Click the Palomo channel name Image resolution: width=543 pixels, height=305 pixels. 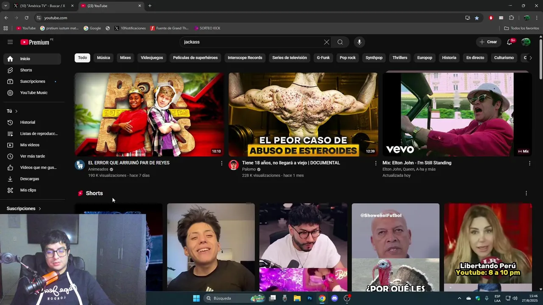tap(249, 169)
